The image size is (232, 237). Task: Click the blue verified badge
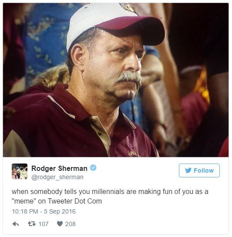(93, 168)
